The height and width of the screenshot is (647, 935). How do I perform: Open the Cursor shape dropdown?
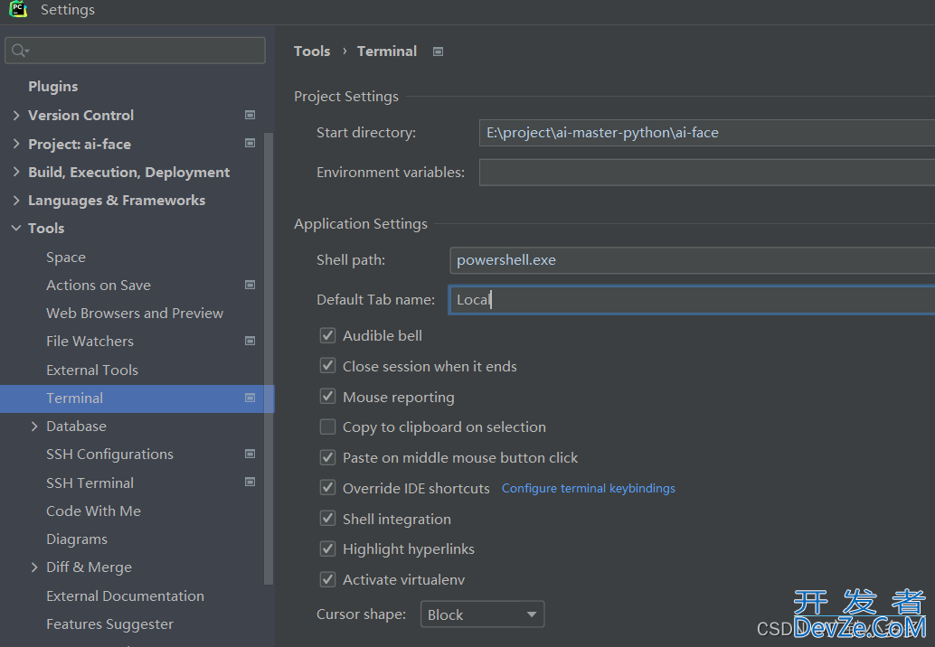click(482, 614)
